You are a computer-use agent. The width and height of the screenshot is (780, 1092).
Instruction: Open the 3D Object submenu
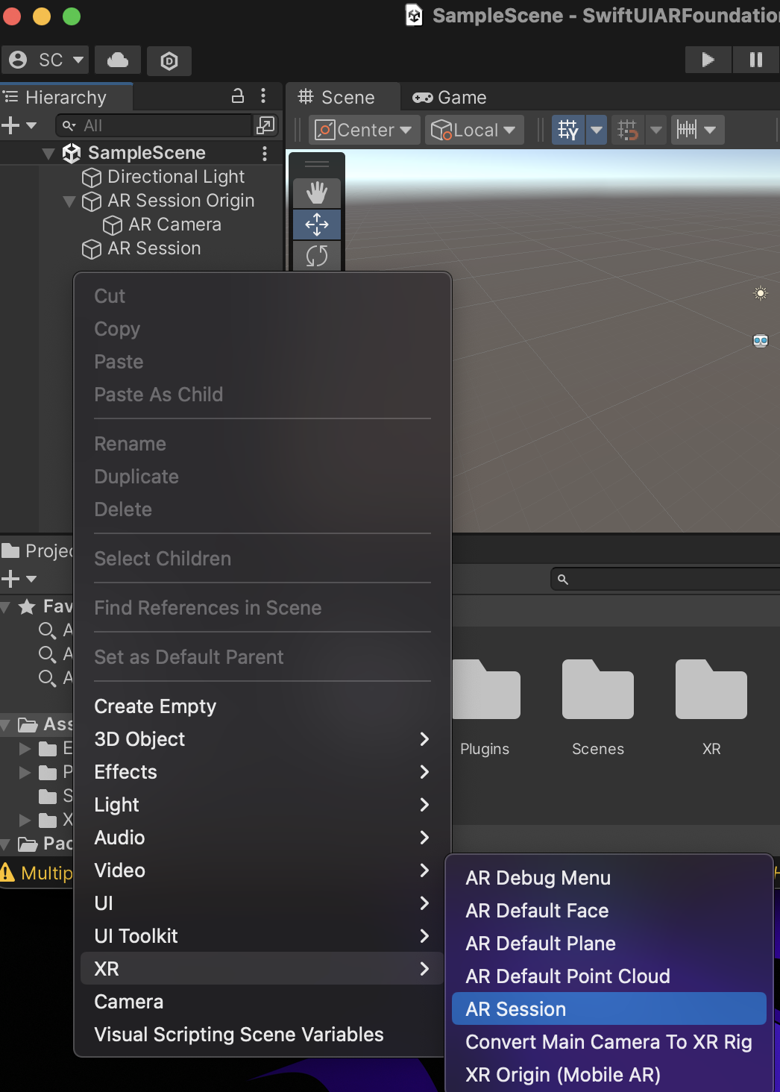pyautogui.click(x=262, y=739)
